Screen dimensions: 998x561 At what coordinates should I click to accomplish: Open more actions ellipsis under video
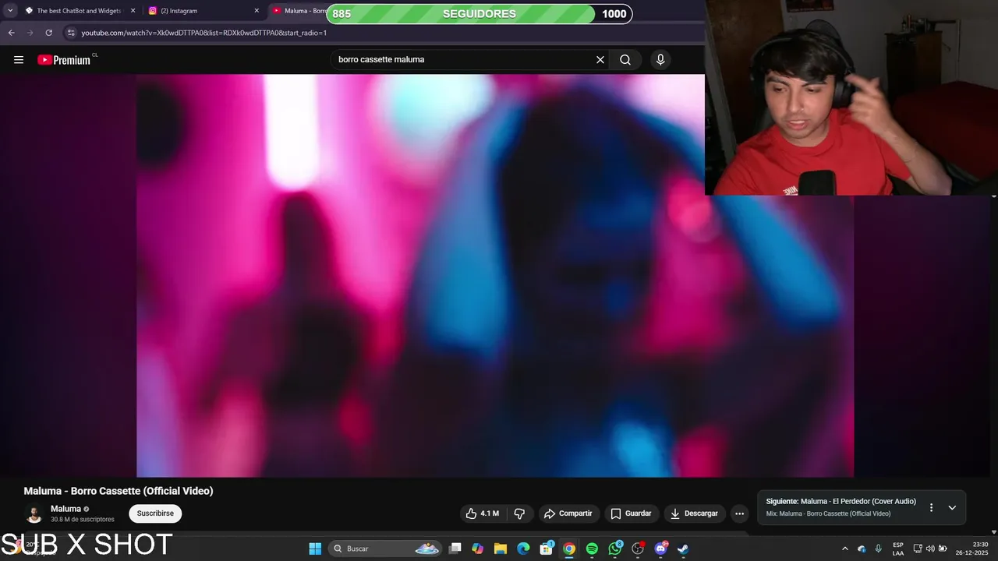739,513
